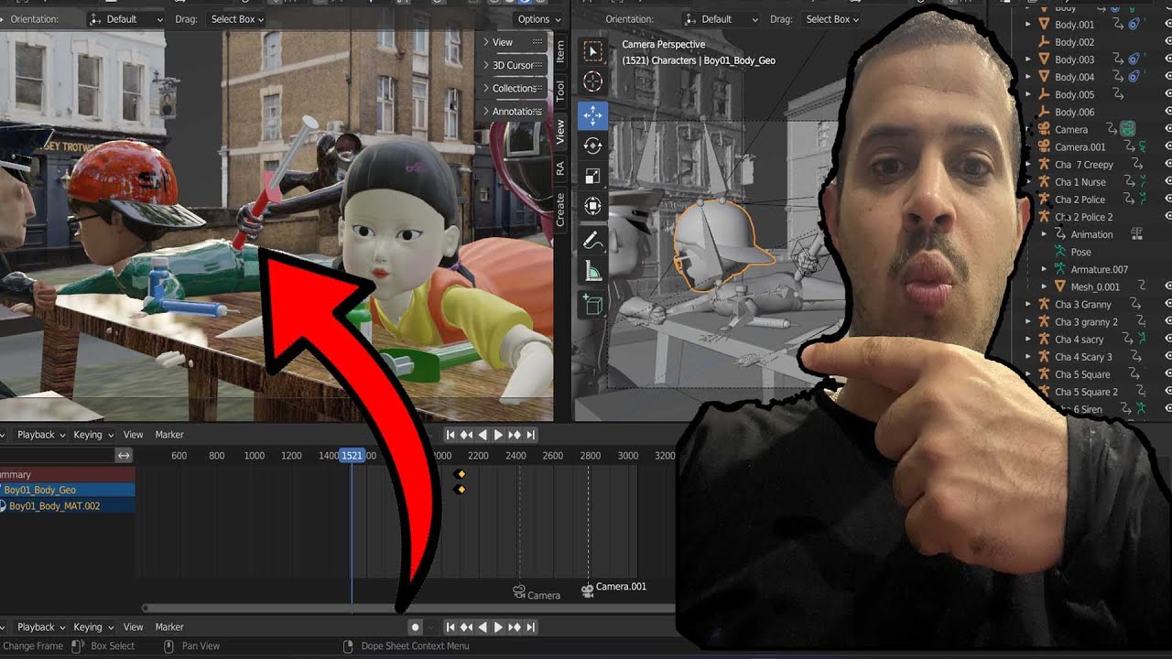The width and height of the screenshot is (1172, 659).
Task: Jump to end in upper timeline controls
Action: tap(530, 435)
